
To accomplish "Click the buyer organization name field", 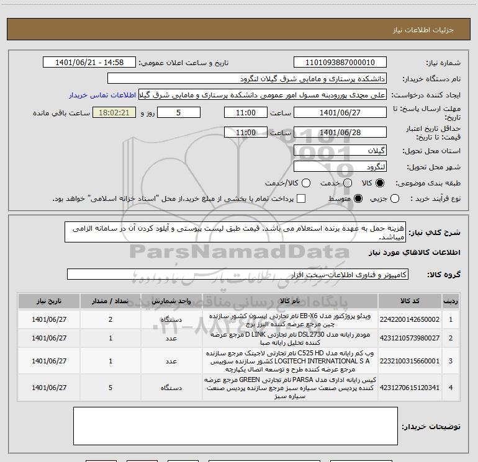I will pos(247,79).
